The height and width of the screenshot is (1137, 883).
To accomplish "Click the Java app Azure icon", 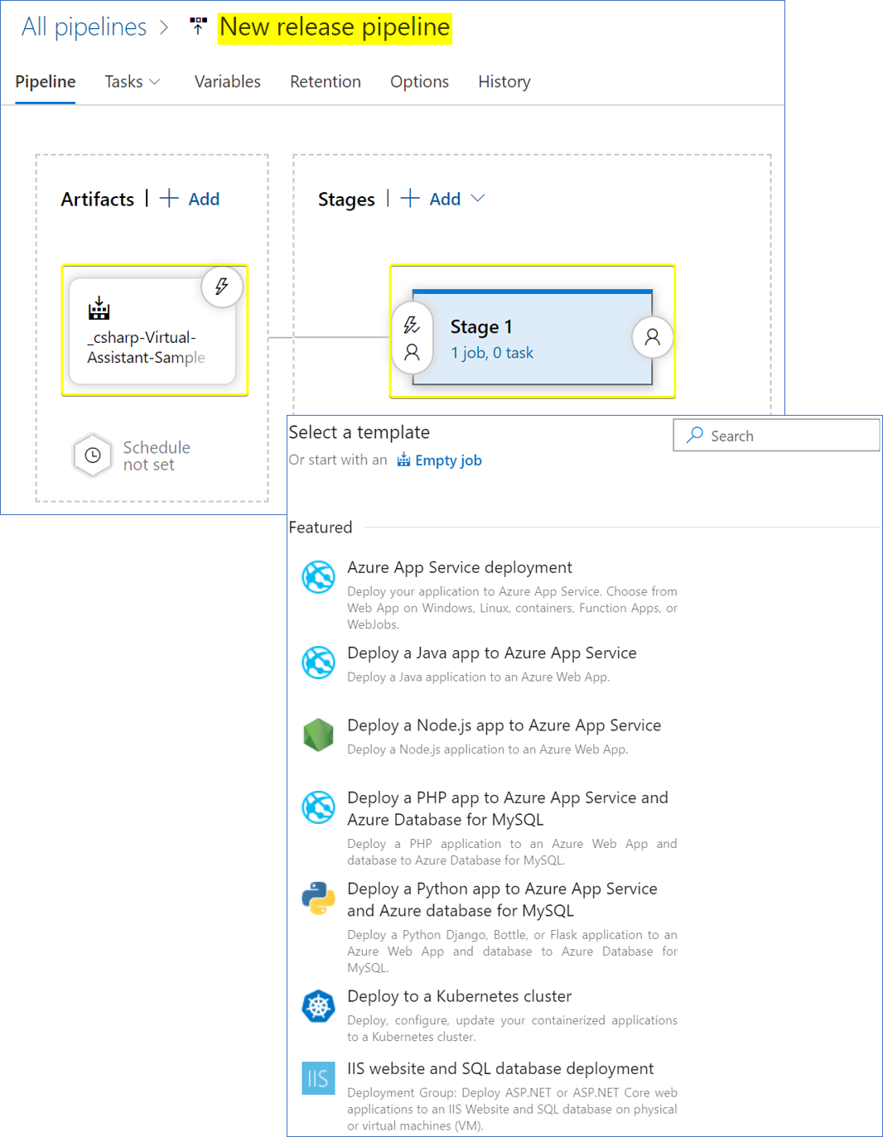I will pyautogui.click(x=318, y=662).
